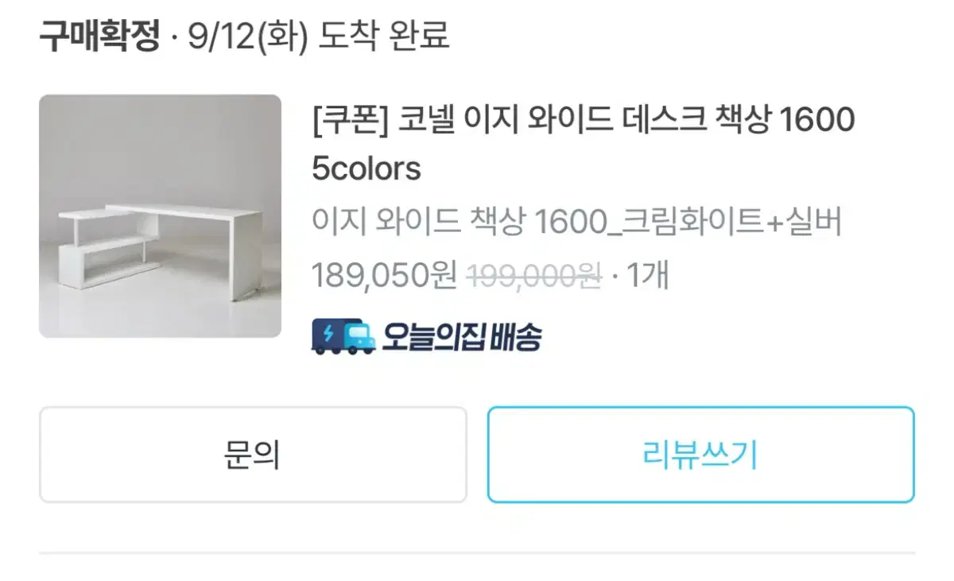Click the lightning bolt on the truck
Viewport: 954px width, 581px height.
click(328, 333)
